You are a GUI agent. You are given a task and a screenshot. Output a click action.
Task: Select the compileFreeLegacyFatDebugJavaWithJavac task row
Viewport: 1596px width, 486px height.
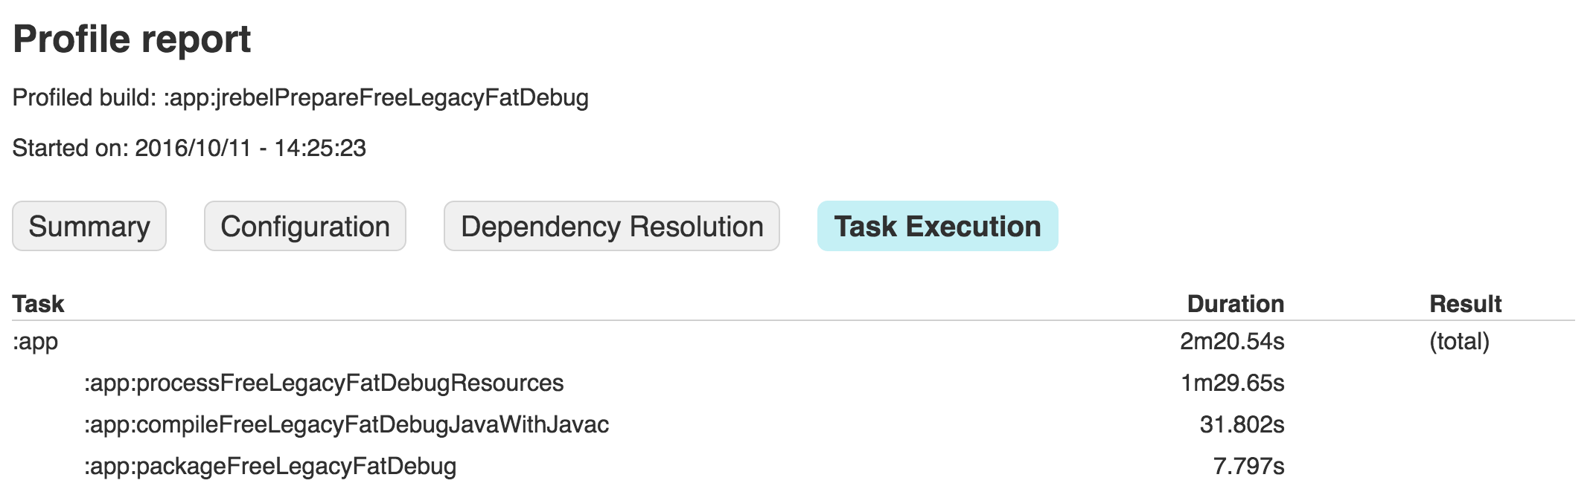tap(346, 424)
